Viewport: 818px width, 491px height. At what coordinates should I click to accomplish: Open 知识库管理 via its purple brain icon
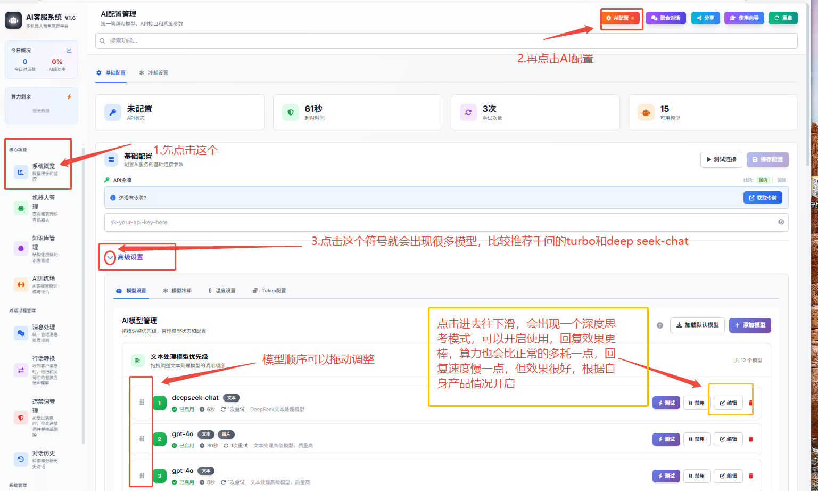click(21, 248)
